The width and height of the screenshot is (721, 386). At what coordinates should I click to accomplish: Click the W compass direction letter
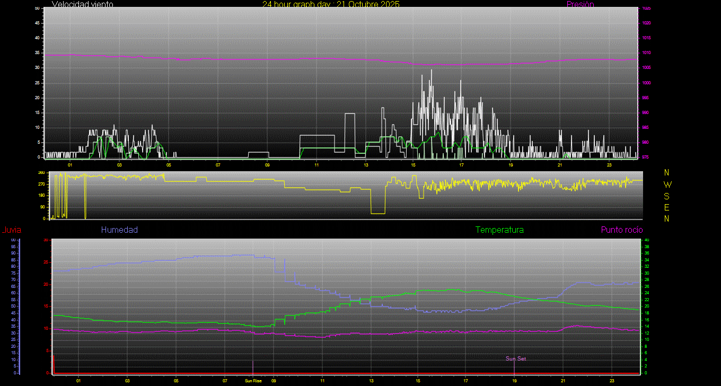667,185
